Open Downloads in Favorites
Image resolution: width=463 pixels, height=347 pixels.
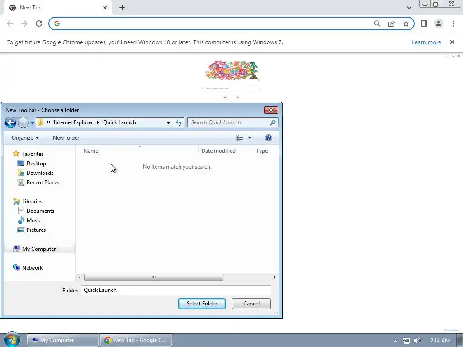point(40,173)
